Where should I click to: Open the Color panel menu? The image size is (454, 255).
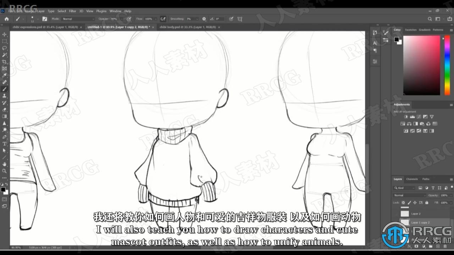[451, 30]
